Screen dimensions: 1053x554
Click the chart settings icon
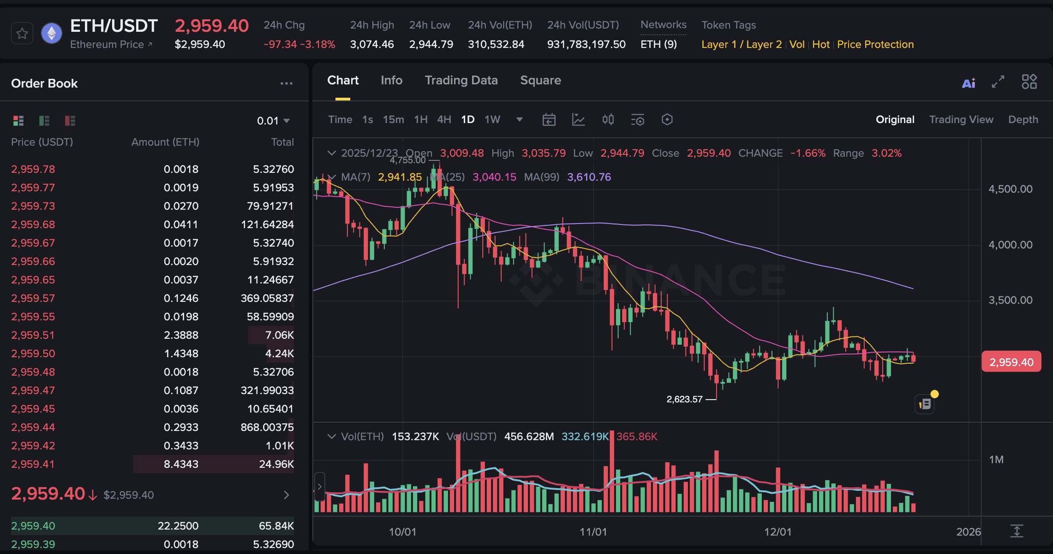667,119
